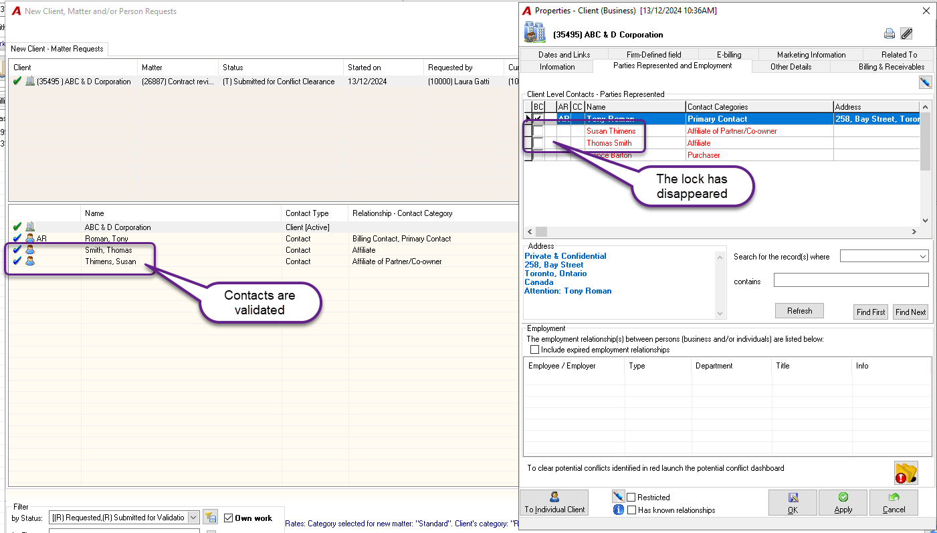
Task: Open the attachments paperclip icon
Action: (x=906, y=34)
